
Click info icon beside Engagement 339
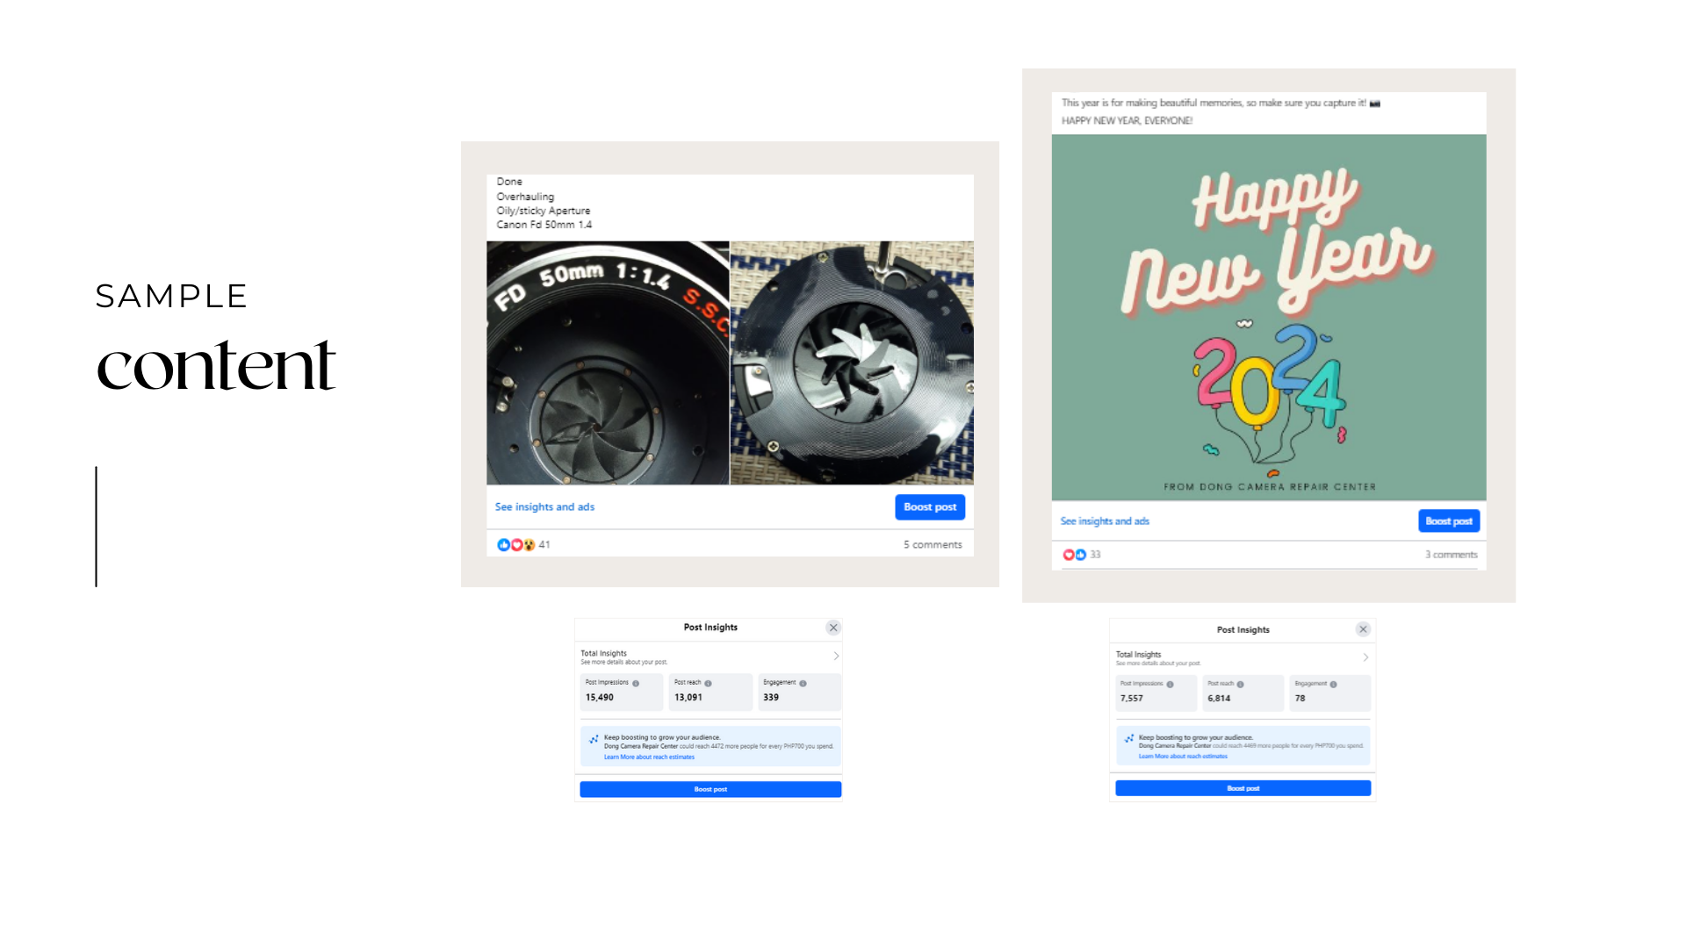point(803,683)
